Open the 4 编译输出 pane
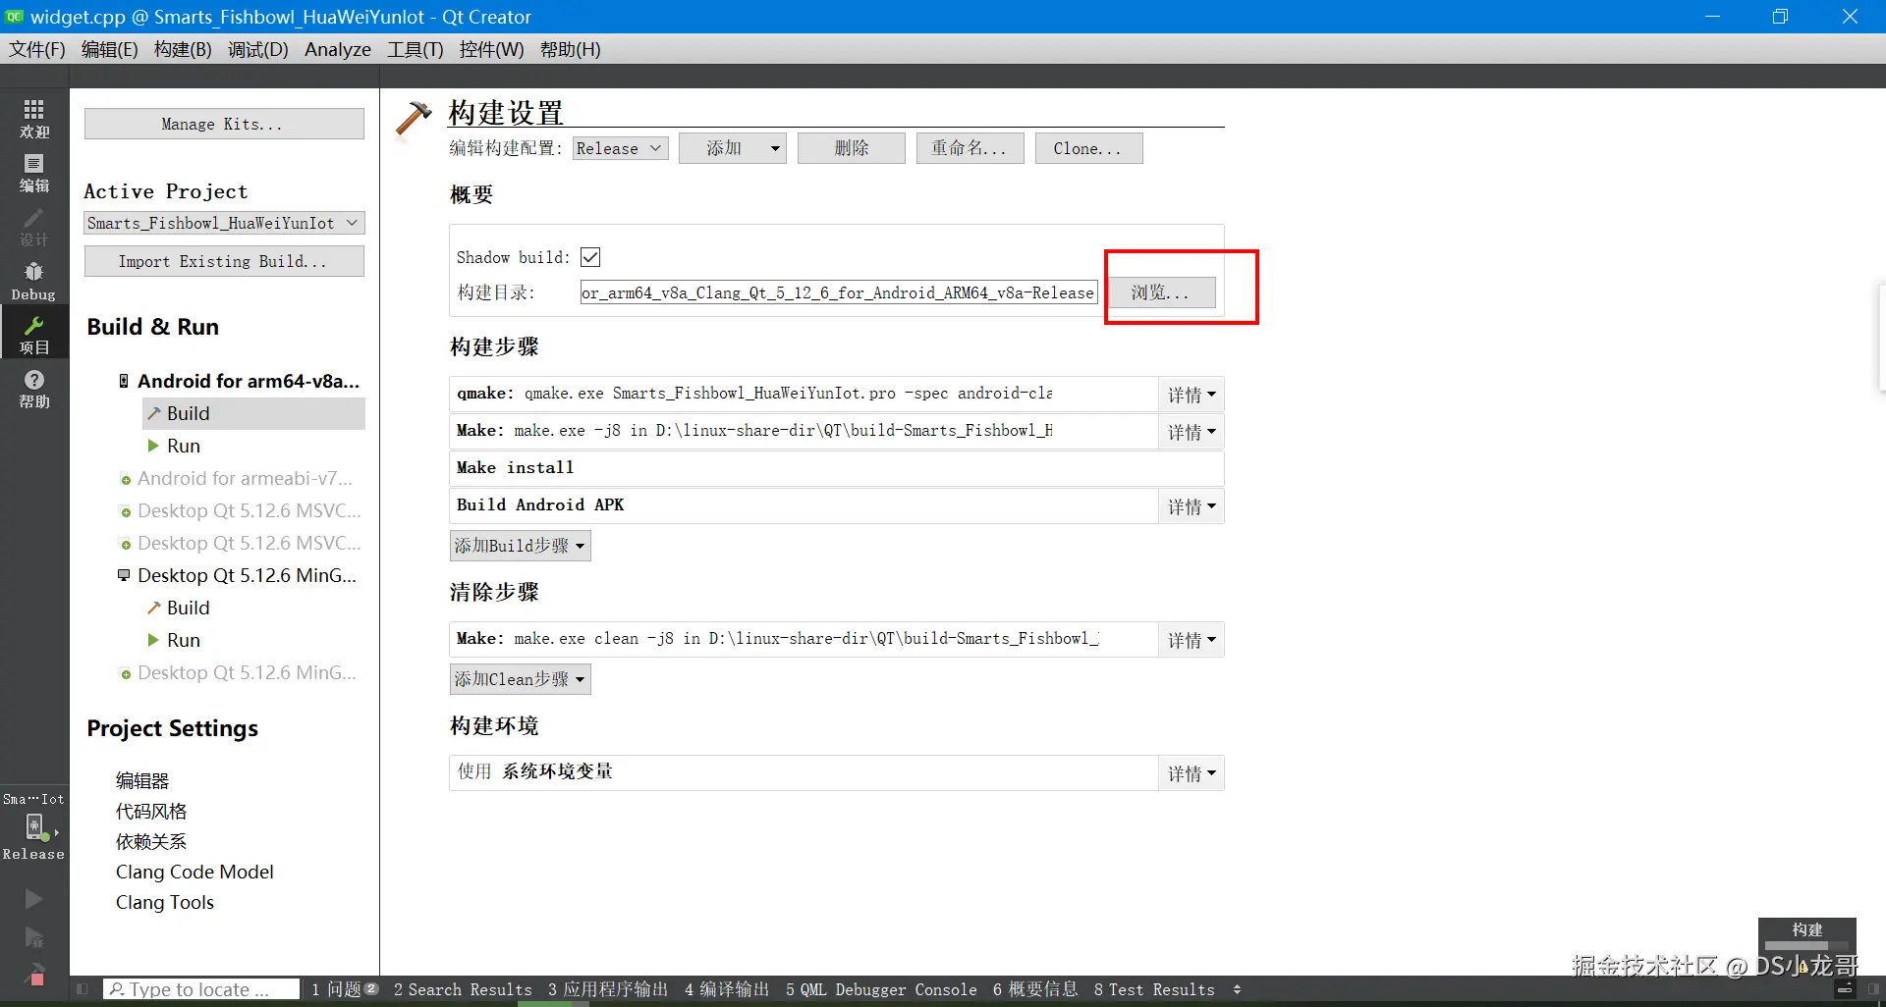 (x=727, y=989)
